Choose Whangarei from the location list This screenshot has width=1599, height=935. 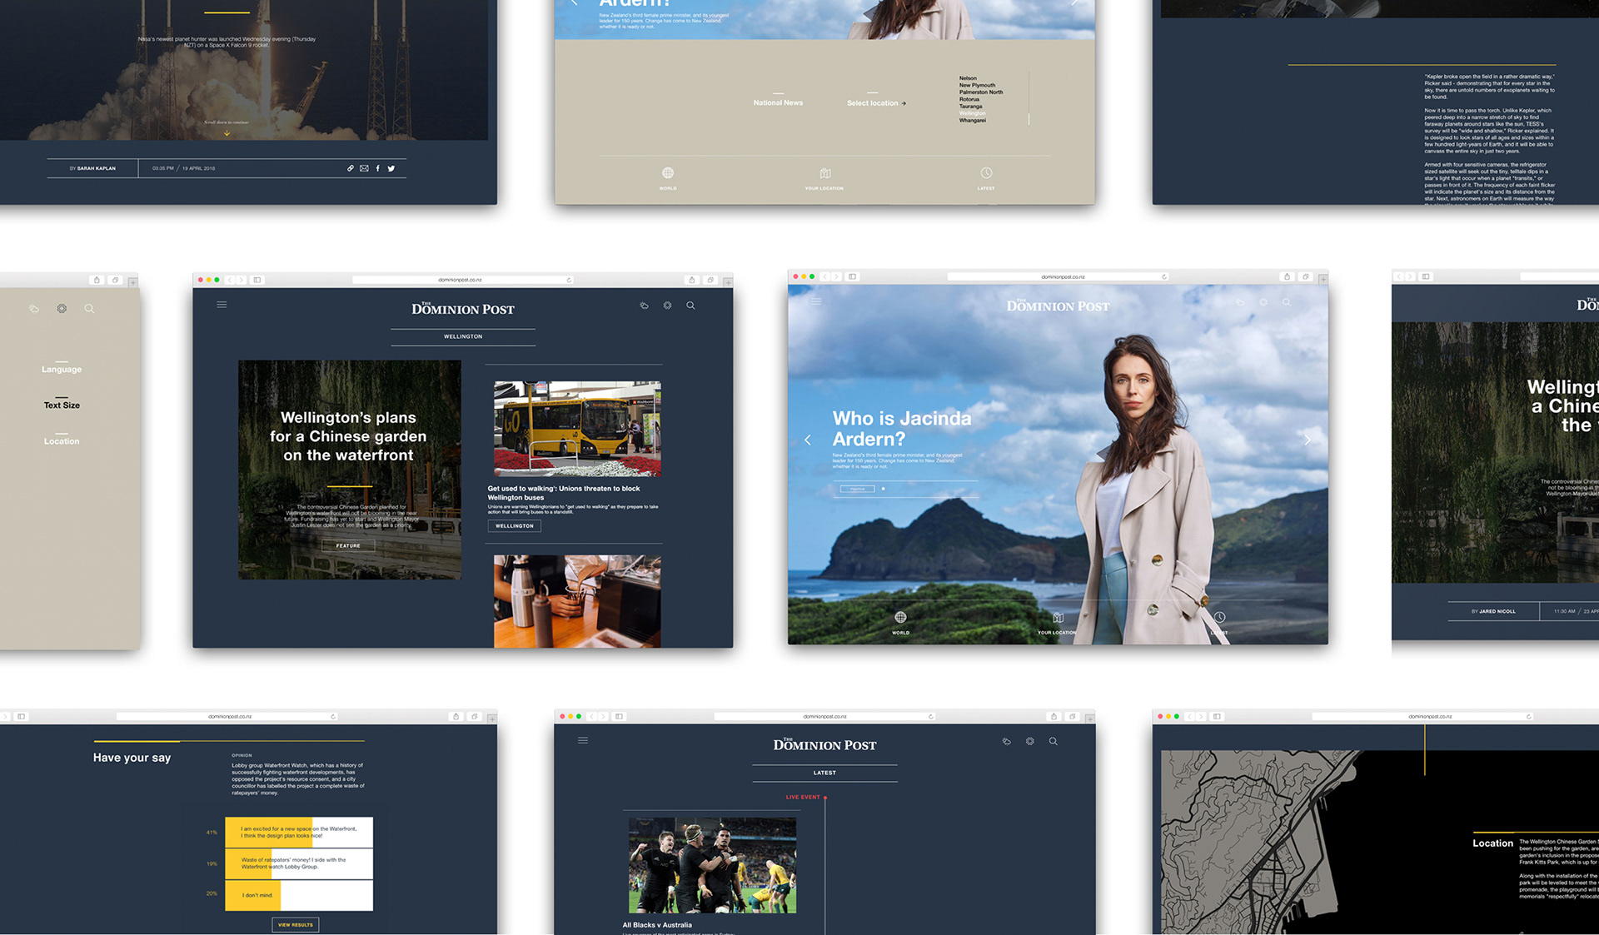click(x=972, y=120)
